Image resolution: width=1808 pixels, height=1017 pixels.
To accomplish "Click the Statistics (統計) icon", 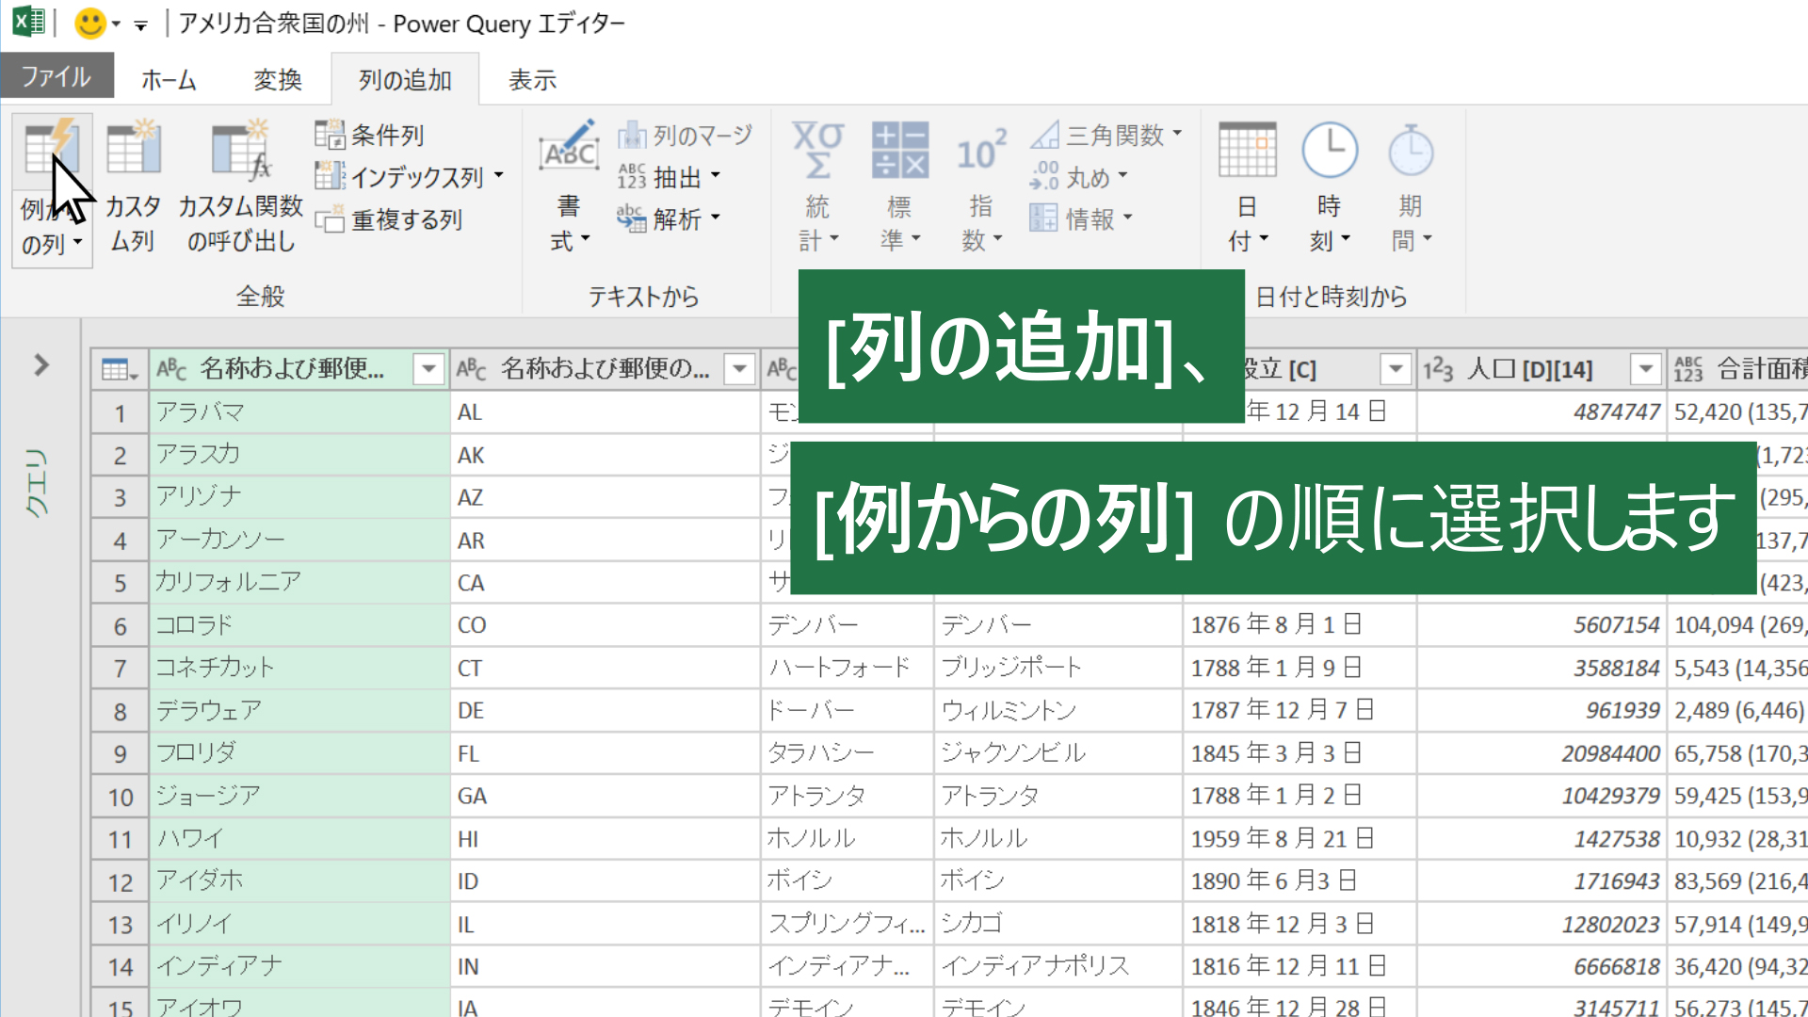I will pos(817,151).
